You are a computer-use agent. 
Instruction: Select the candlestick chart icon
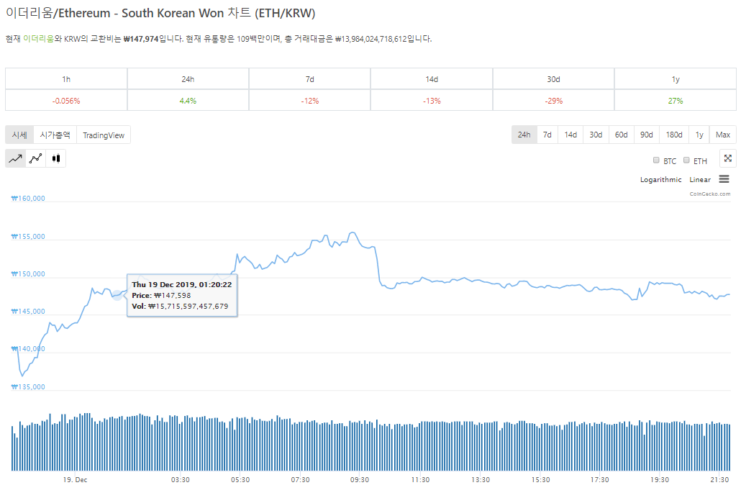[56, 158]
